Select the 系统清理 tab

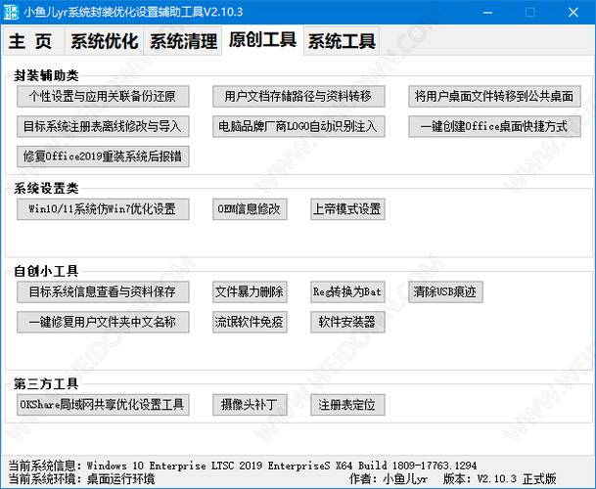184,42
